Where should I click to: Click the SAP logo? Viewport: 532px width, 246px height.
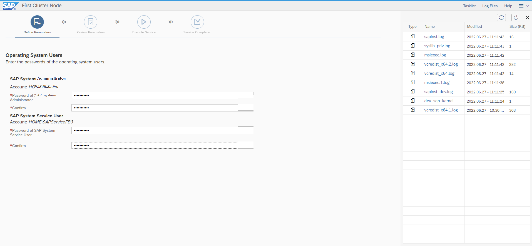pos(11,6)
